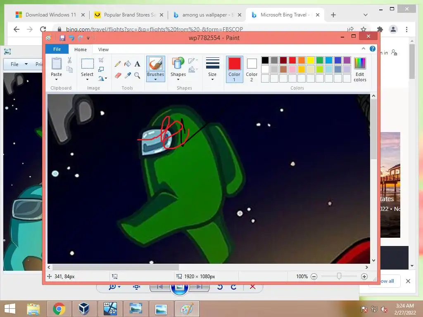Image resolution: width=423 pixels, height=317 pixels.
Task: Open the File menu in Paint
Action: coord(57,49)
